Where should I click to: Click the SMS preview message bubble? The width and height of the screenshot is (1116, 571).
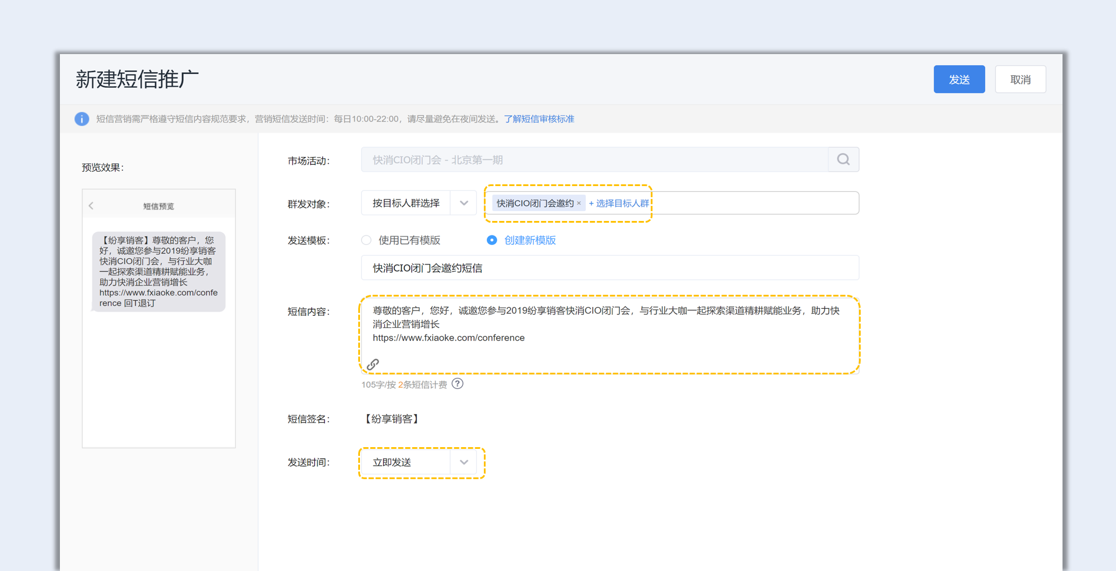tap(158, 272)
